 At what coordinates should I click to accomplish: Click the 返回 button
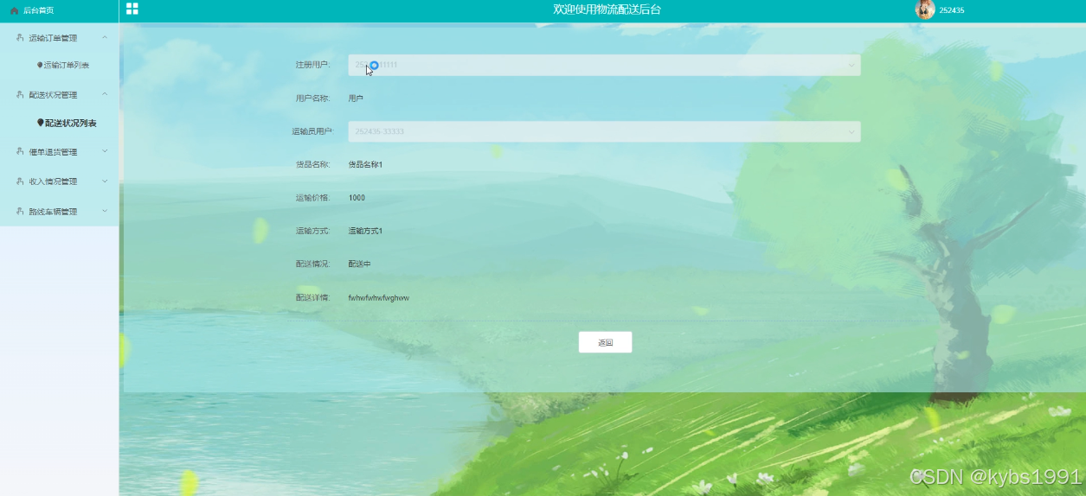[x=605, y=342]
